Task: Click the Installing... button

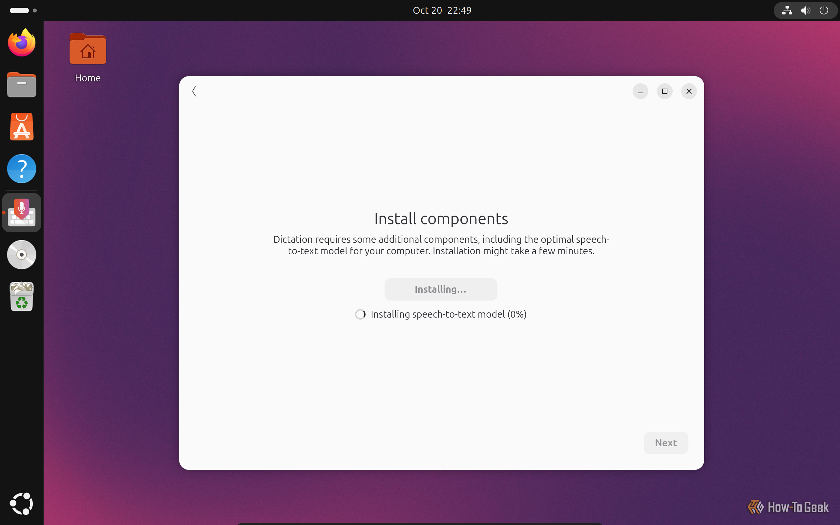Action: [x=441, y=289]
